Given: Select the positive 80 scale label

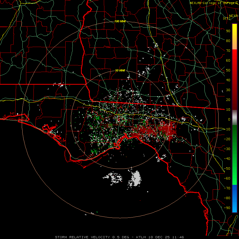Looking at the screenshot, I should click(x=228, y=41).
